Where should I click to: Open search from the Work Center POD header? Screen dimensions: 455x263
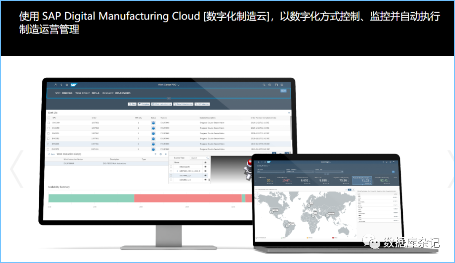264,85
